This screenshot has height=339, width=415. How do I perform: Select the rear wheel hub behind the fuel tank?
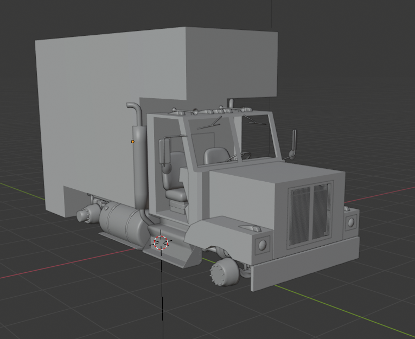point(88,214)
